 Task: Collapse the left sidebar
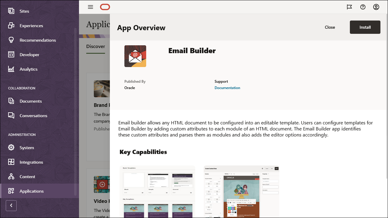[11, 205]
